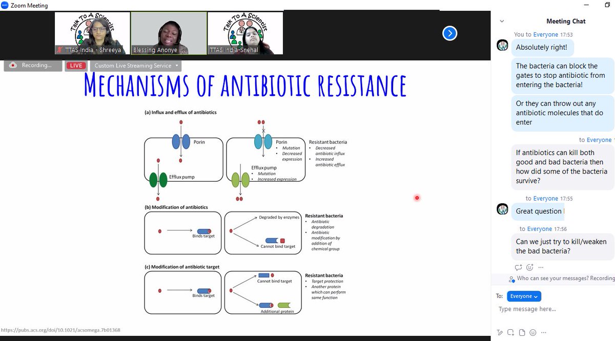615x341 pixels.
Task: Click the pubs.acs.org source URL on slide
Action: click(60, 330)
